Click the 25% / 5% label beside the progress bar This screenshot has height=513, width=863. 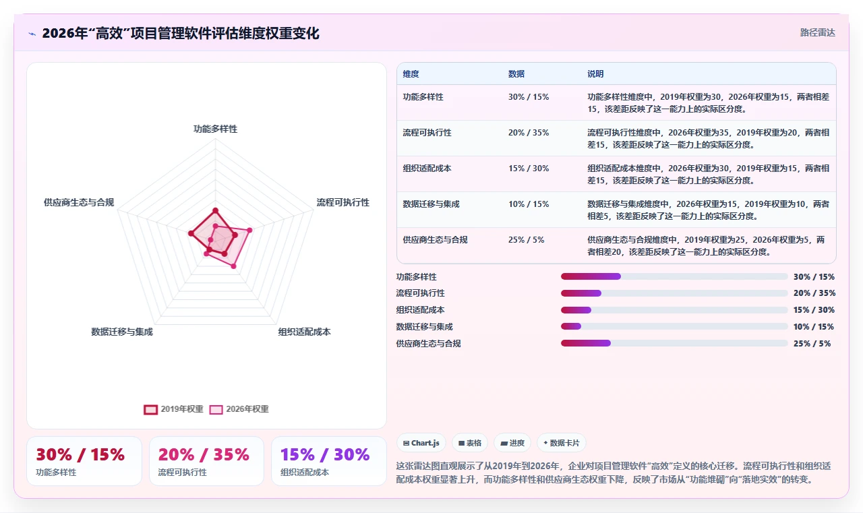[x=812, y=344]
